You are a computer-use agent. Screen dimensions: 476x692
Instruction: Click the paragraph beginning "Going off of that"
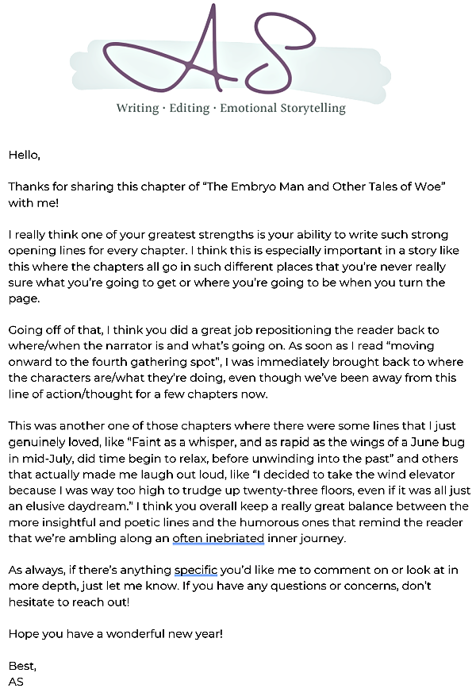click(x=236, y=362)
